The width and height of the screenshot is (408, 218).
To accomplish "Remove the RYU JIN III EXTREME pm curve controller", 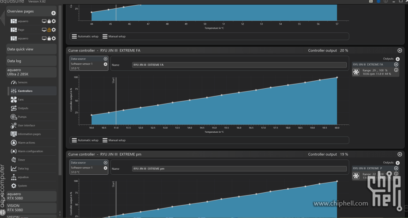I will 400,154.
